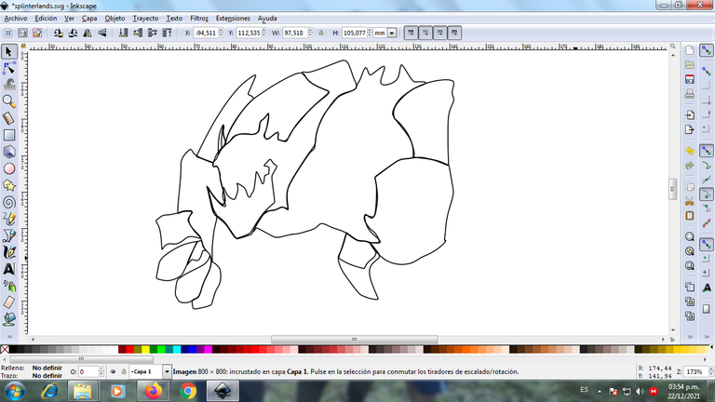Select the Spray objects tool

[8, 286]
